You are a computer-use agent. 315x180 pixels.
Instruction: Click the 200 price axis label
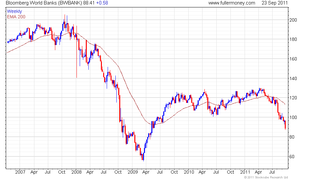coord(293,20)
